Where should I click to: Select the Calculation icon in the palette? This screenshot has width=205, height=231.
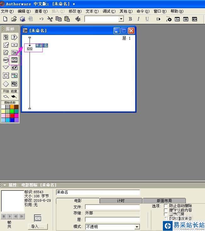click(x=14, y=45)
